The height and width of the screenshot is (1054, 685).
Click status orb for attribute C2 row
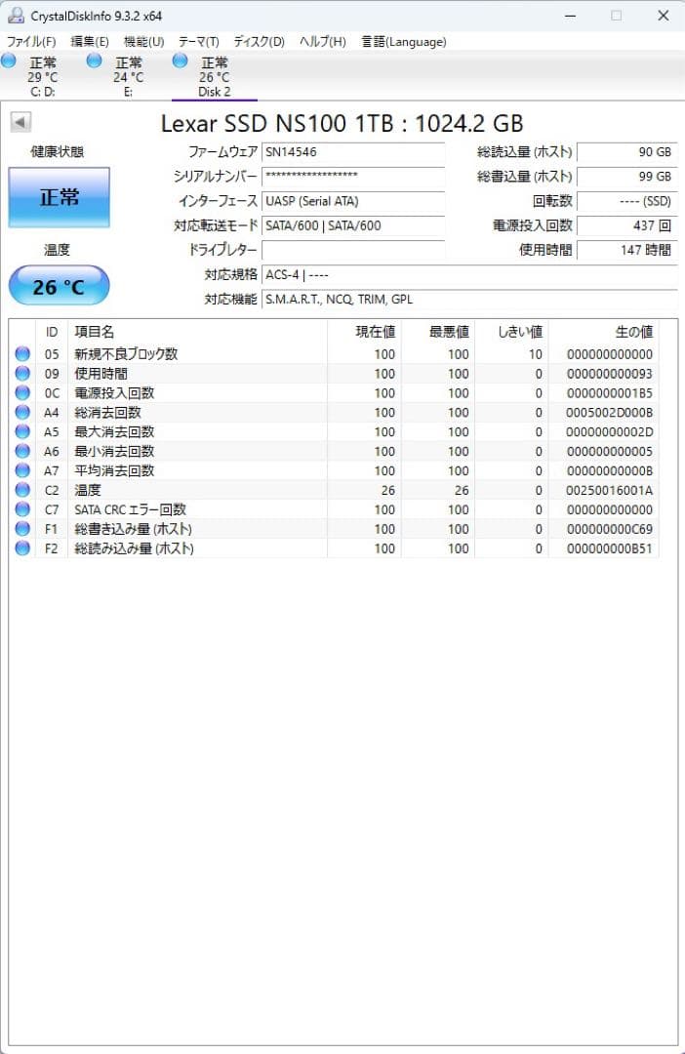[22, 490]
